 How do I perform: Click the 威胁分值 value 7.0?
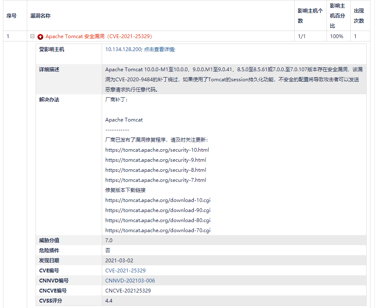(109, 241)
